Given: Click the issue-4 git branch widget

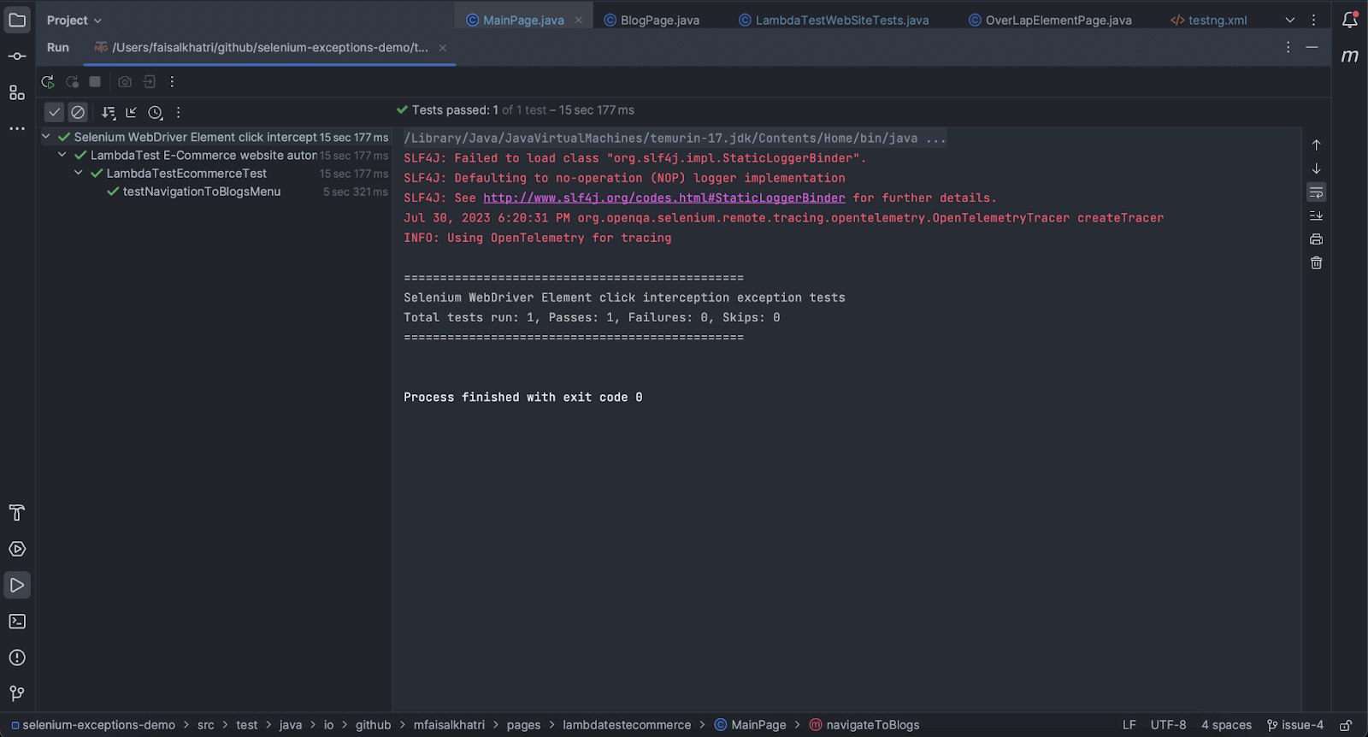Looking at the screenshot, I should pos(1295,725).
